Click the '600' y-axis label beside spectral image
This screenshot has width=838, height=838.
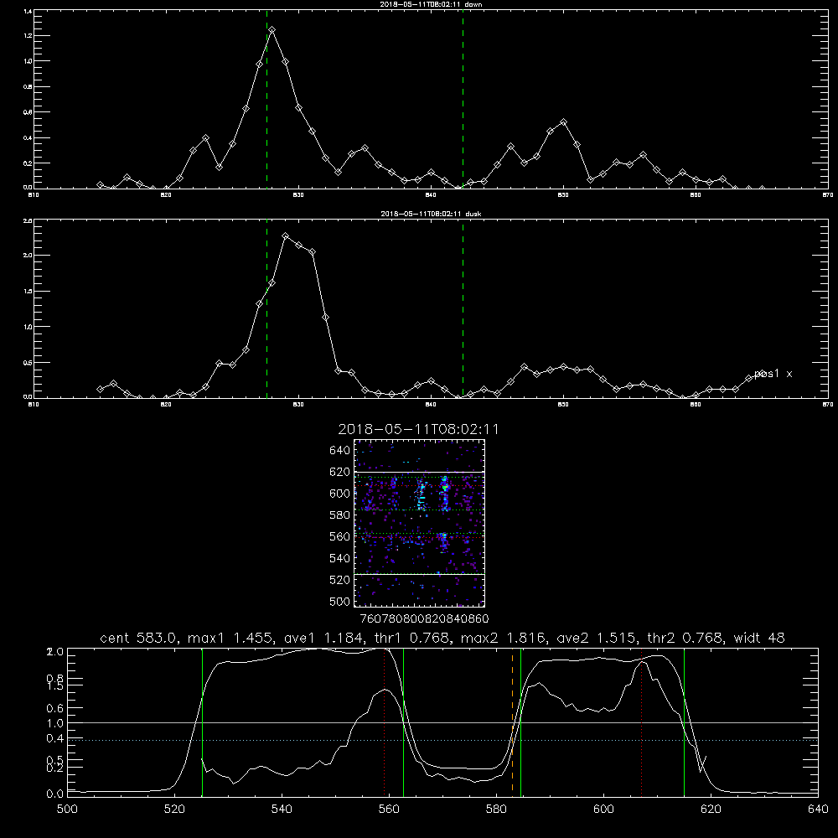coord(340,494)
